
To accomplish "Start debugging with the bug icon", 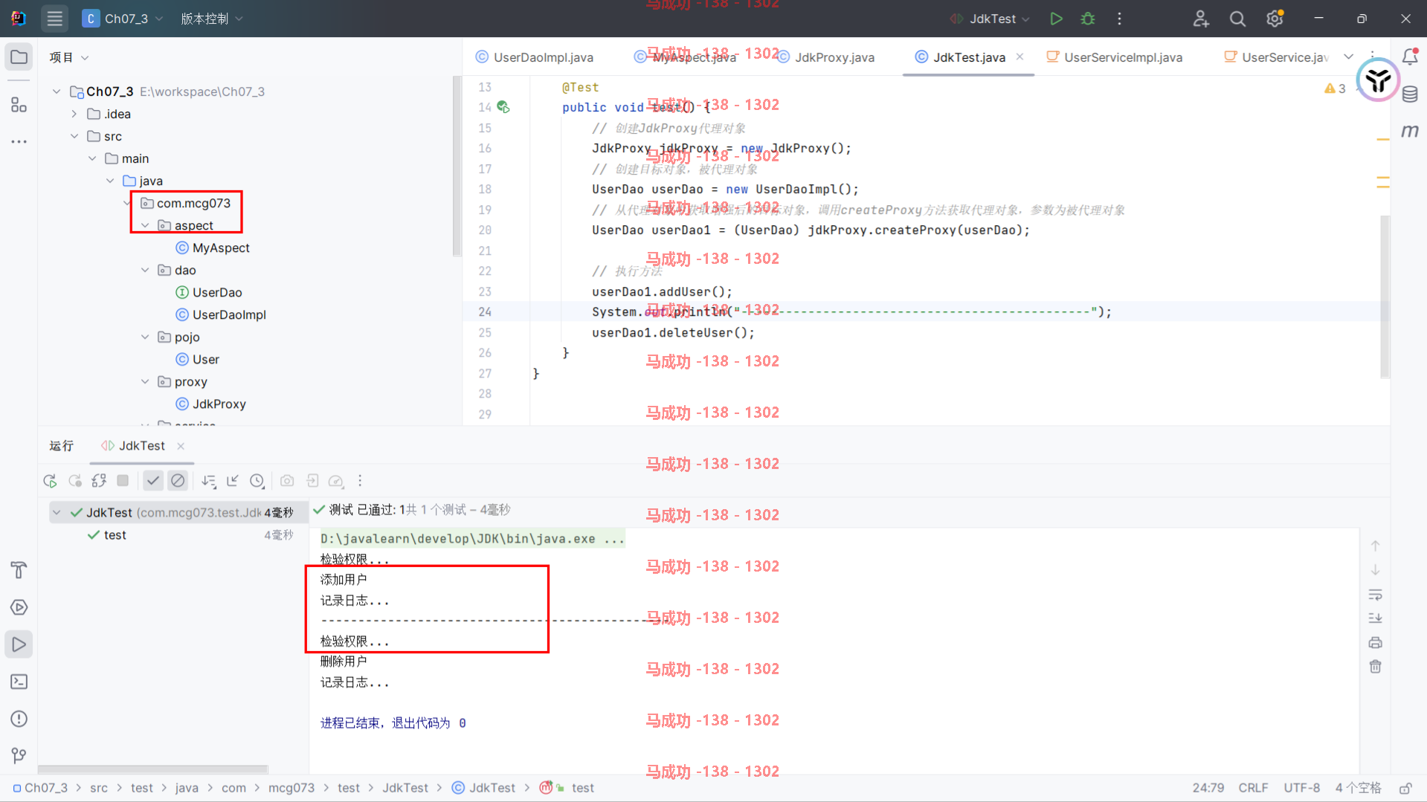I will 1088,19.
